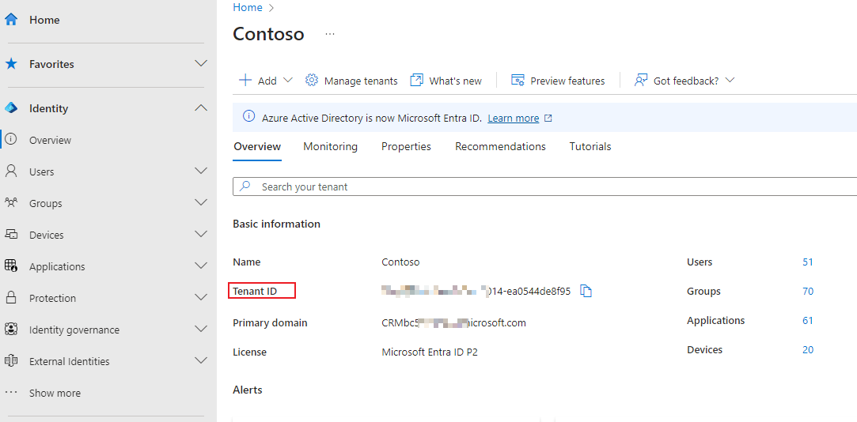Click the Applications grid icon

pyautogui.click(x=11, y=266)
